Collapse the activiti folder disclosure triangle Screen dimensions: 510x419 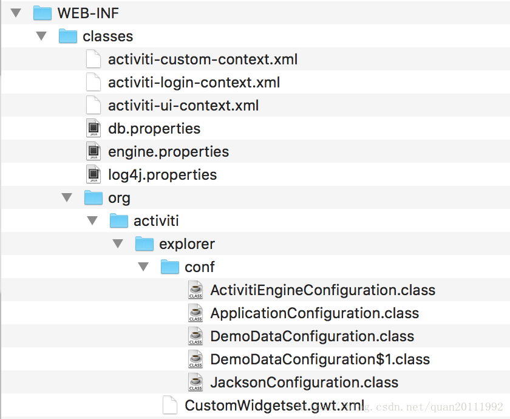coord(92,220)
